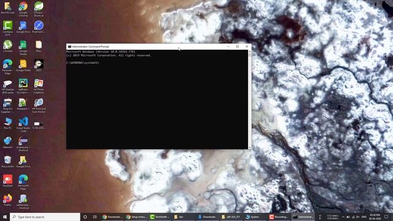The image size is (393, 221).
Task: Open Google Drive desktop shortcut
Action: coord(23,161)
